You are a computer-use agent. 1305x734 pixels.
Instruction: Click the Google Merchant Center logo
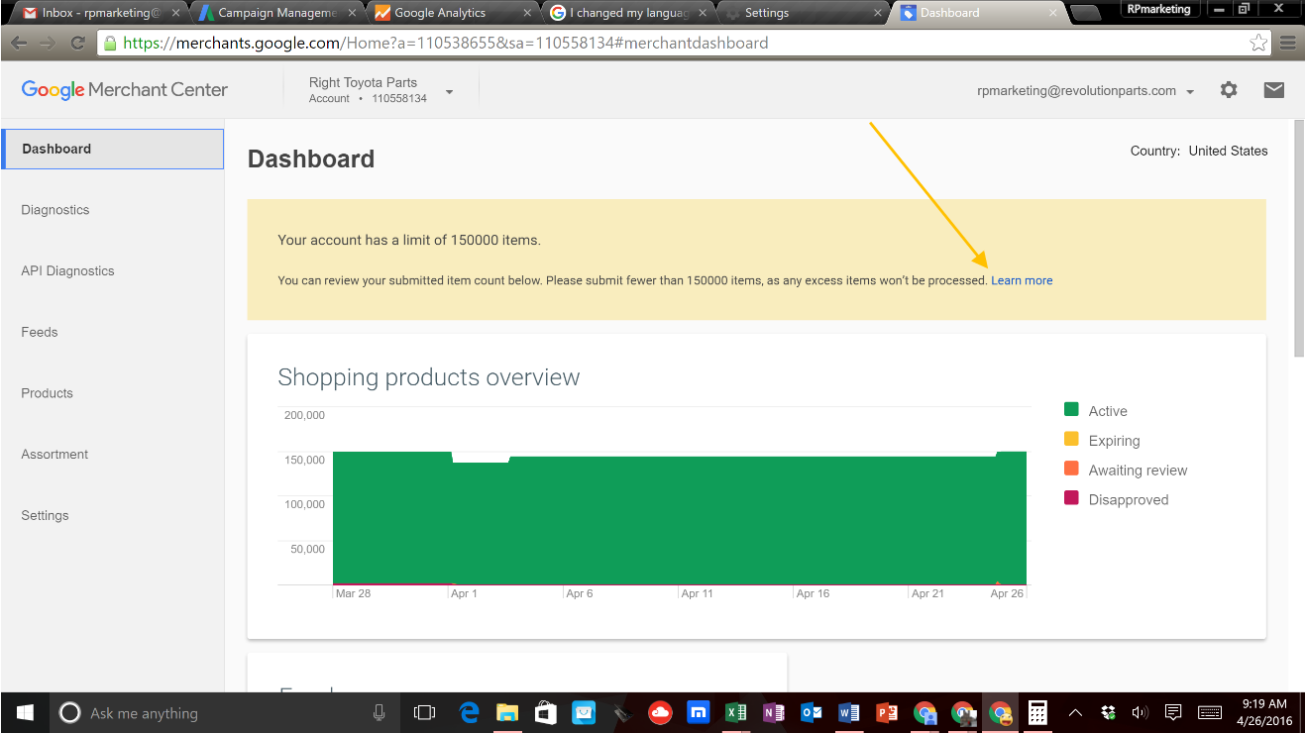(x=125, y=90)
